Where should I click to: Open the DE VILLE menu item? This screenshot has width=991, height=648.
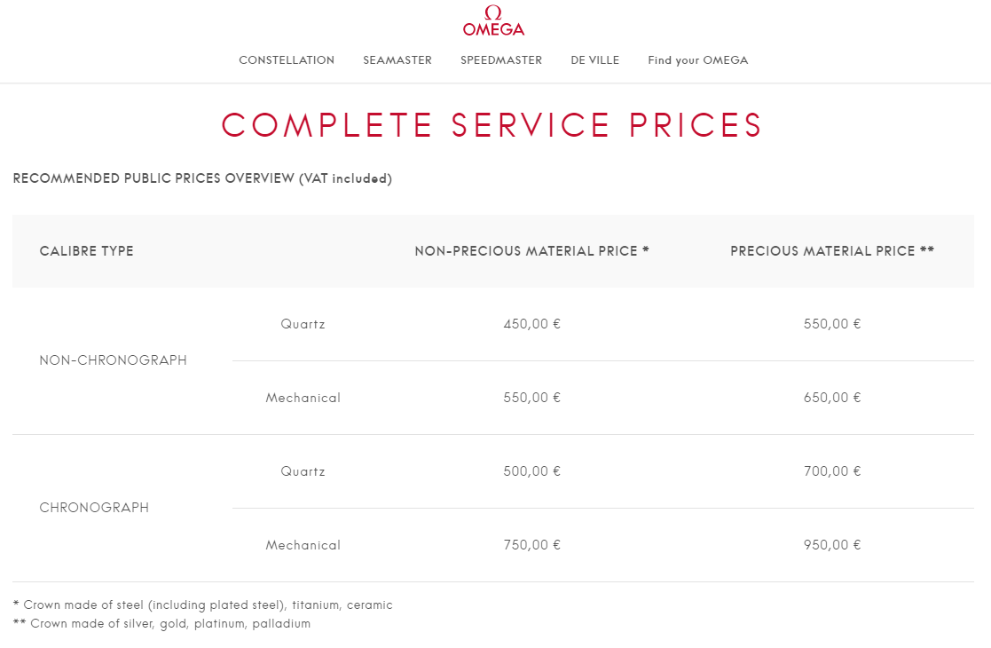(595, 60)
